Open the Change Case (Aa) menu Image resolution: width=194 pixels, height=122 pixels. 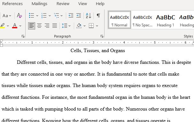[7, 16]
